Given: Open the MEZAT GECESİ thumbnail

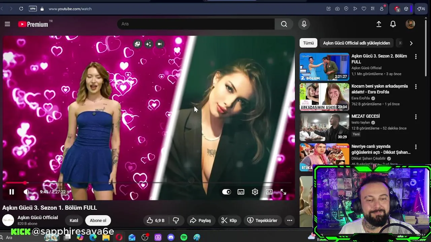Looking at the screenshot, I should click(x=324, y=127).
